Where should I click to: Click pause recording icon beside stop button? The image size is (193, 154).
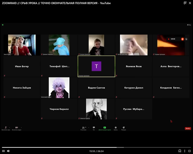[x=186, y=39]
